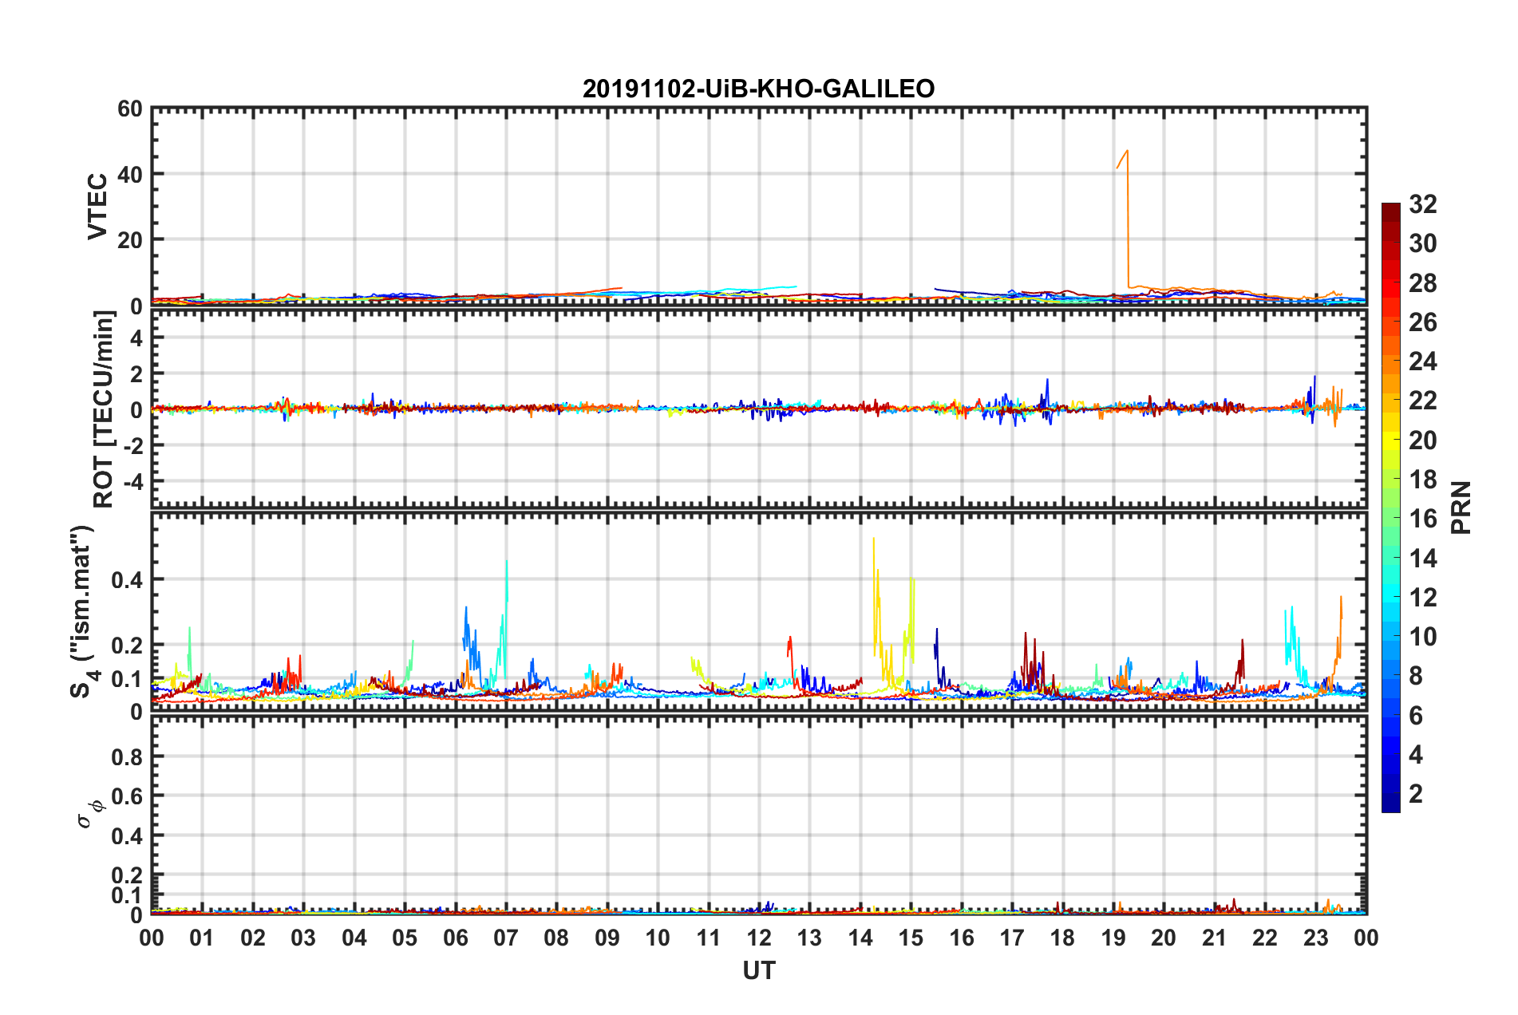Click the "09" hour tick on the UT axis

607,938
